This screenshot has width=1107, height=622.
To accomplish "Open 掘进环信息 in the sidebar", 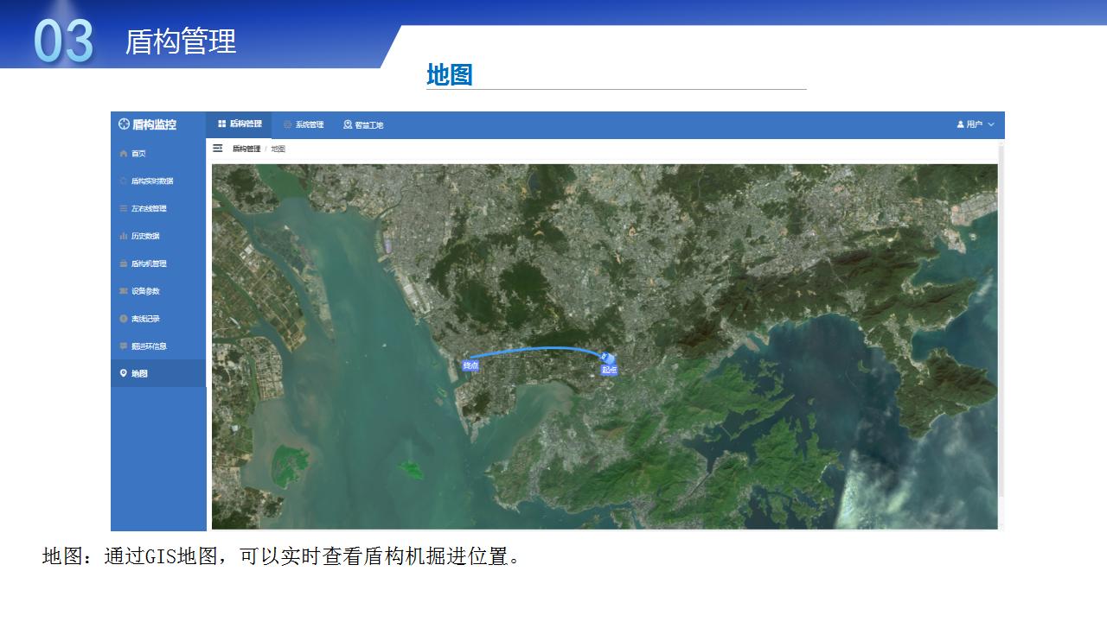I will 148,346.
